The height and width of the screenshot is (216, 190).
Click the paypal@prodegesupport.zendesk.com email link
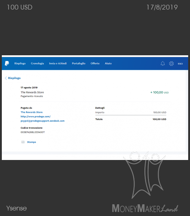click(x=42, y=121)
